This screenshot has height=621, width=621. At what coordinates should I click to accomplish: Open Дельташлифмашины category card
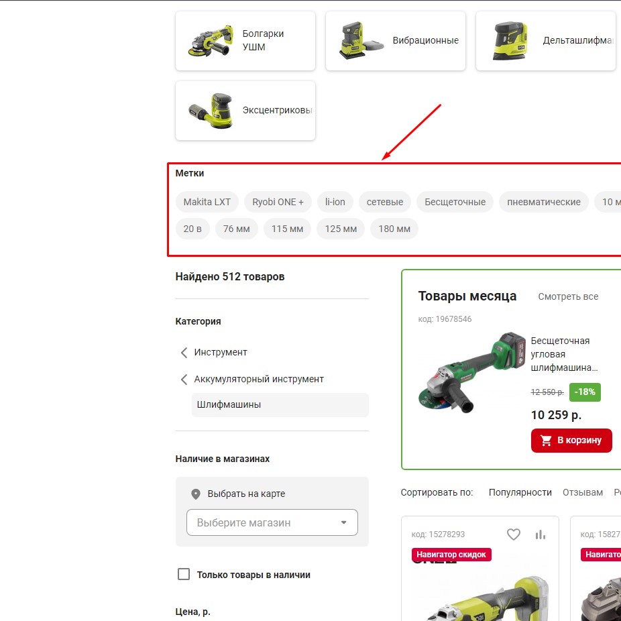(x=545, y=41)
